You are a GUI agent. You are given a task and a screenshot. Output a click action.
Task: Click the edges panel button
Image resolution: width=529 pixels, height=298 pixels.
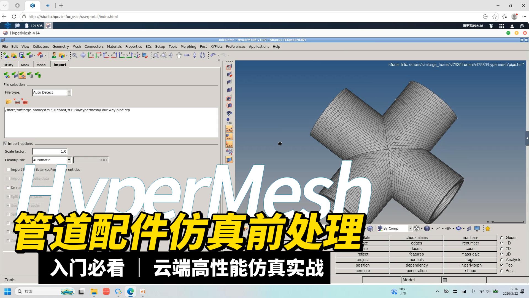coord(416,243)
